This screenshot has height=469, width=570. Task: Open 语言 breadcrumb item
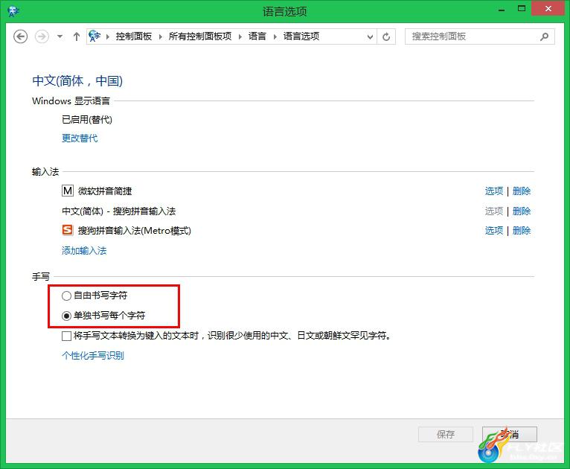click(x=257, y=36)
